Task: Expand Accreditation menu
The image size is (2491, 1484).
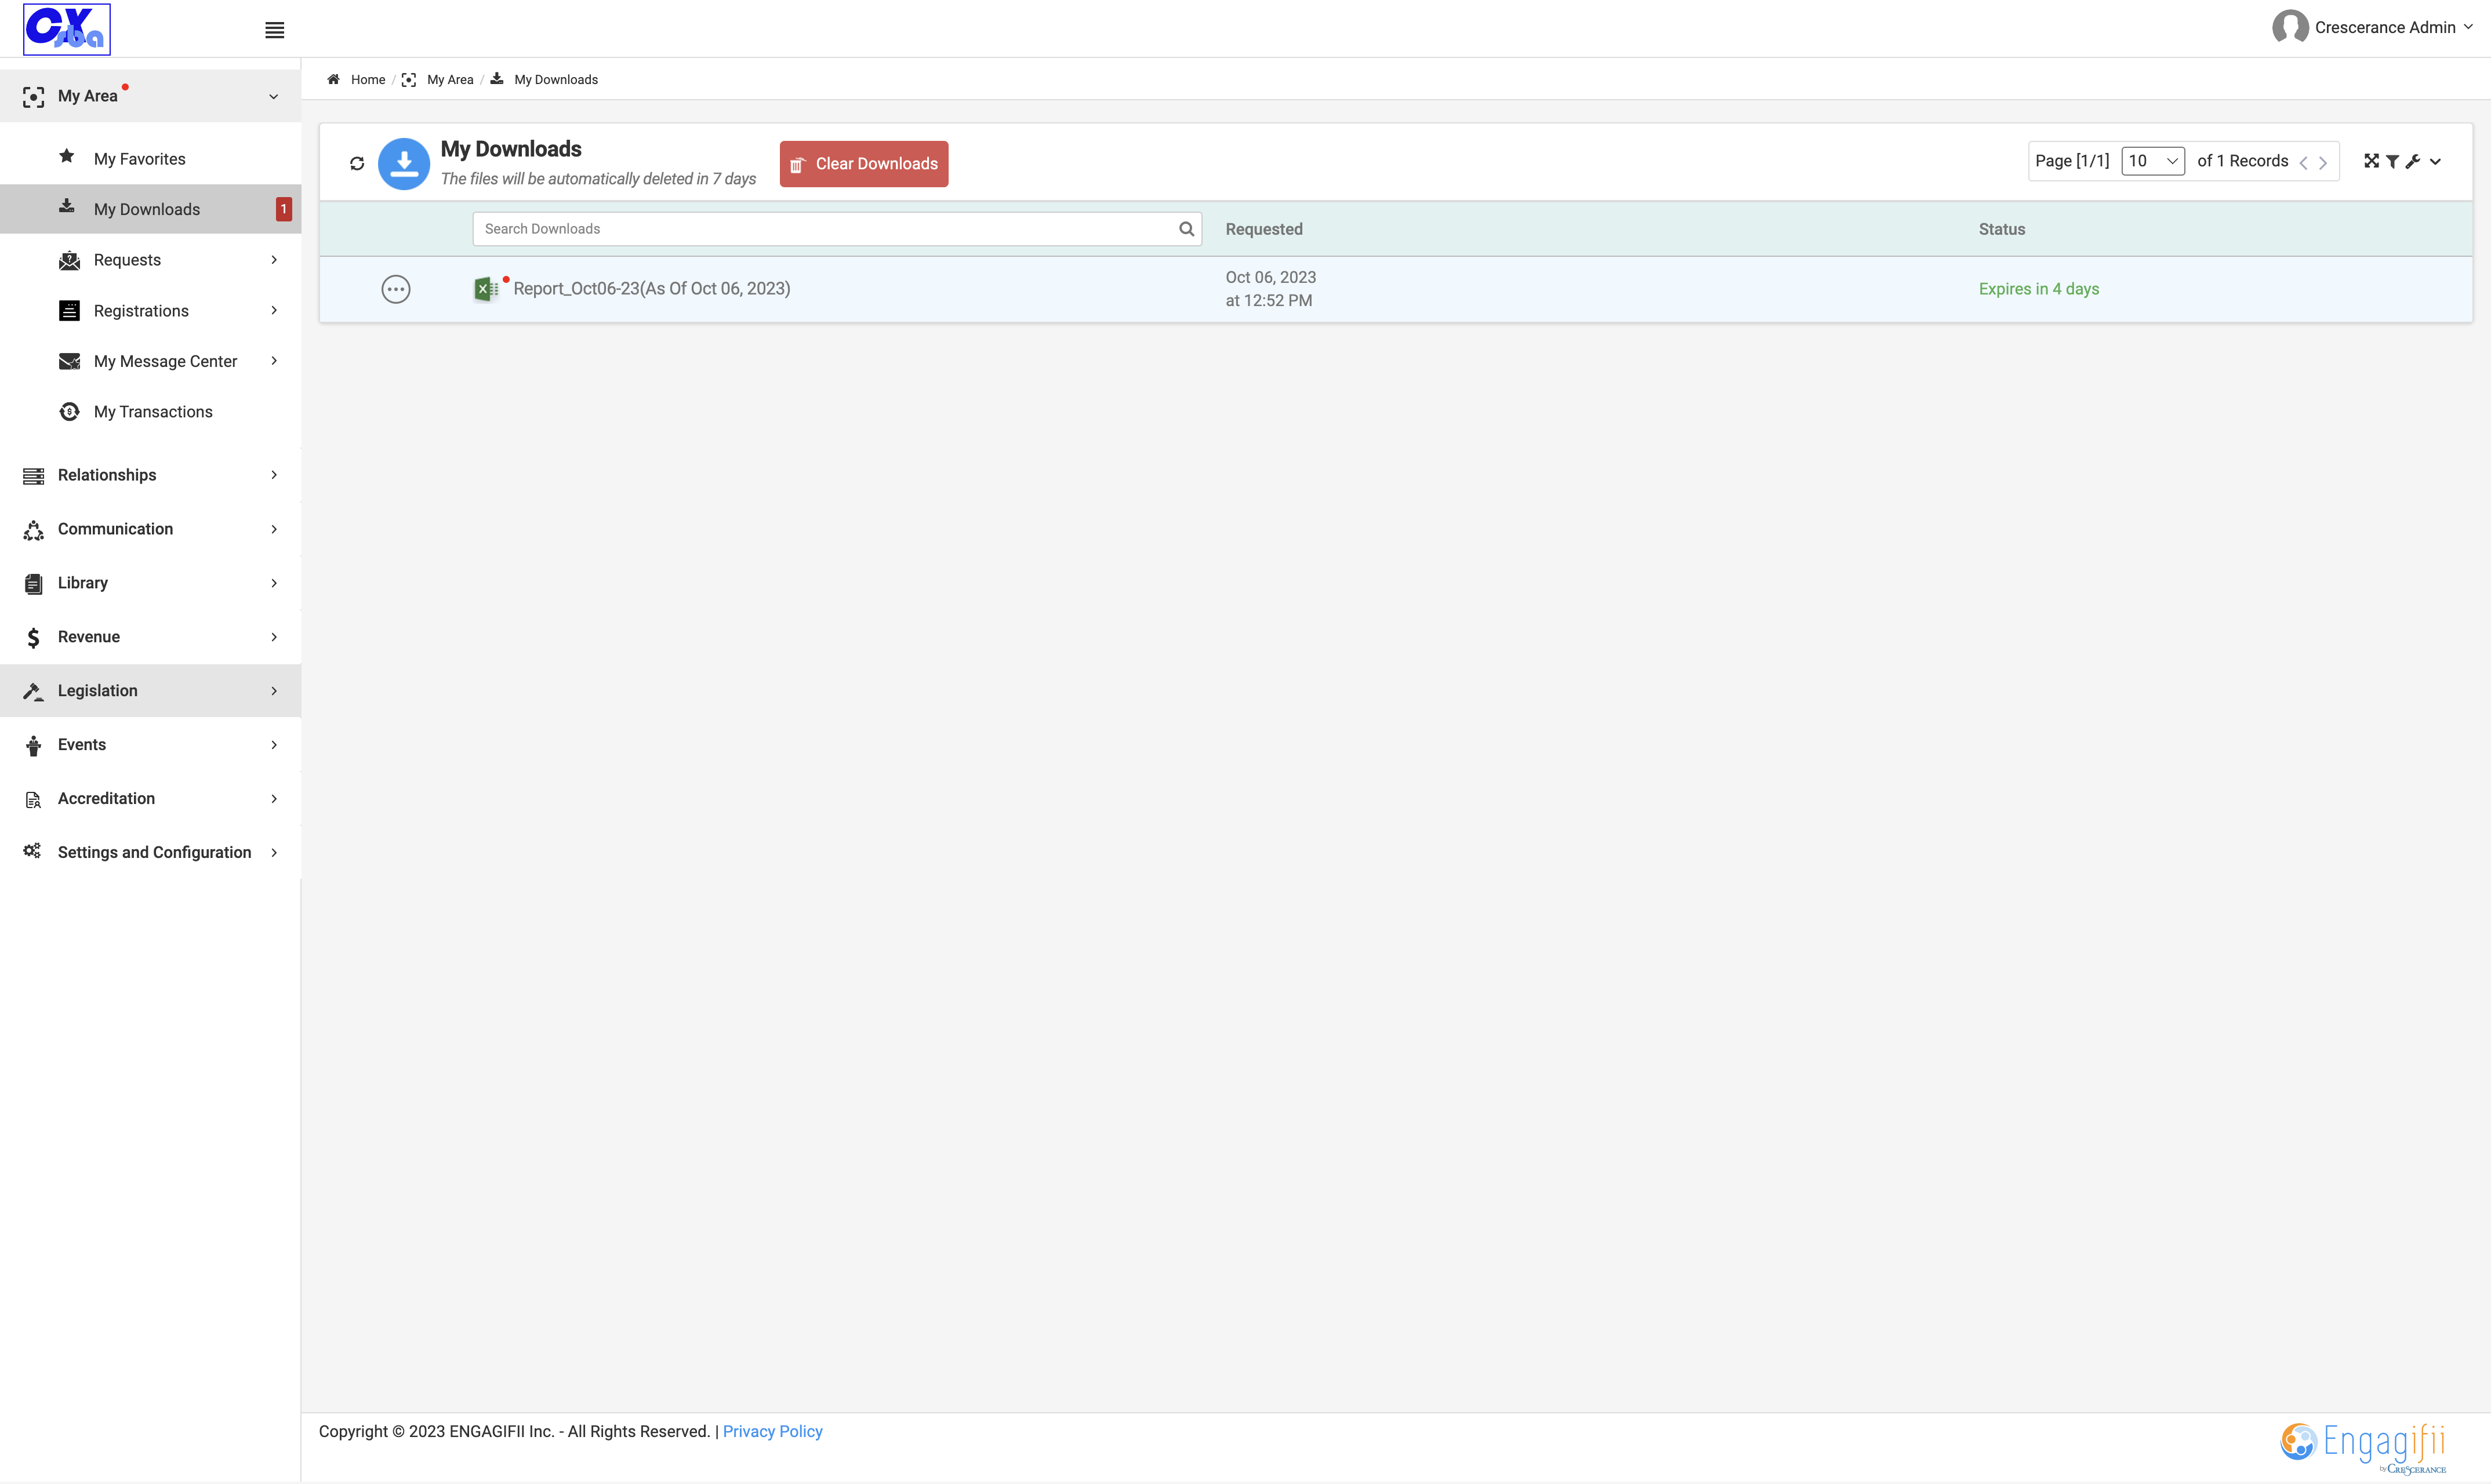Action: pyautogui.click(x=150, y=799)
